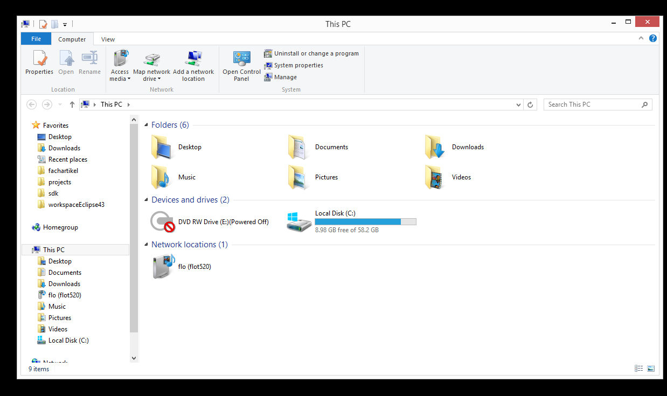Open Music under This PC tree

point(52,307)
